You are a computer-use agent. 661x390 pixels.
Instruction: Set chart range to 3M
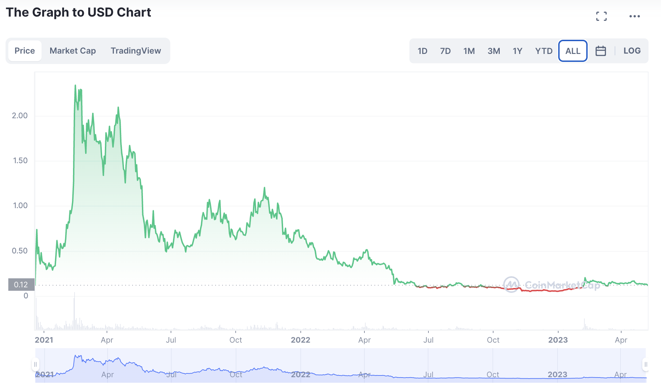point(494,51)
